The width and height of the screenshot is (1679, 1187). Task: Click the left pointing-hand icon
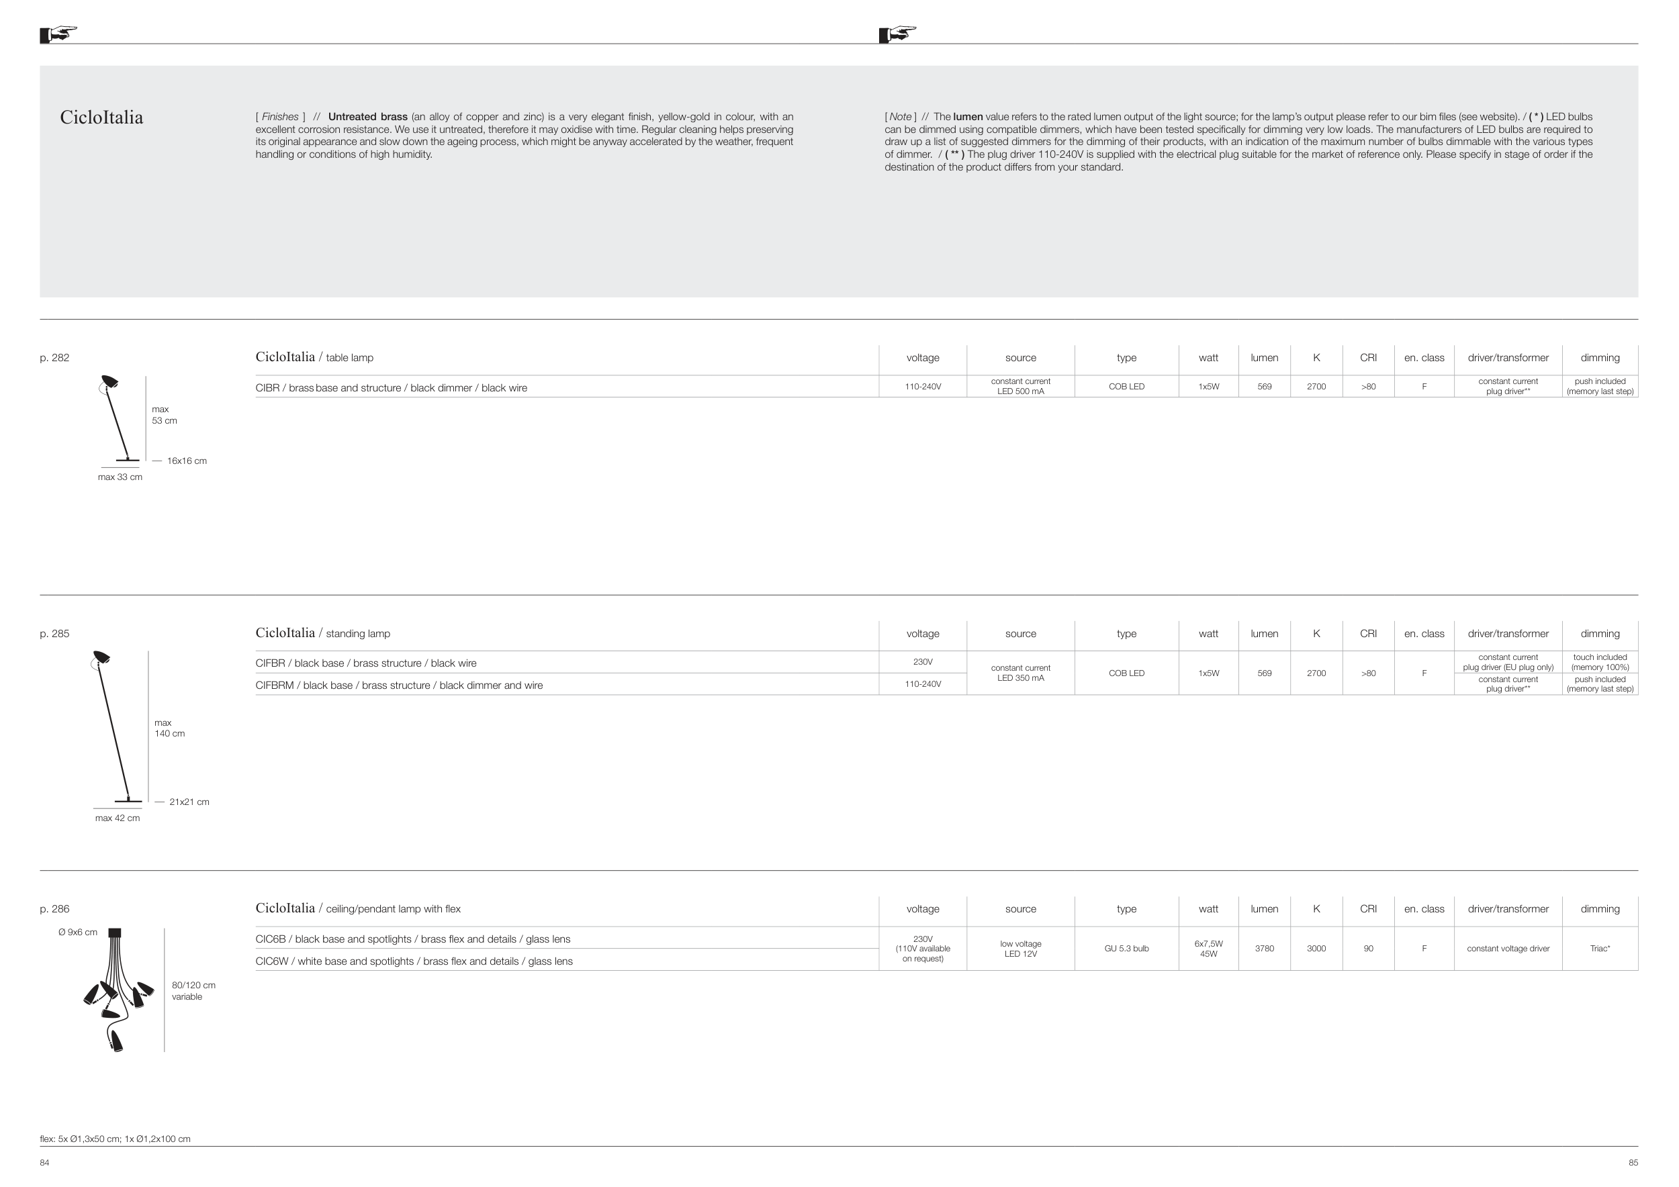click(58, 34)
